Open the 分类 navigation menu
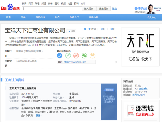 pyautogui.click(x=23, y=17)
